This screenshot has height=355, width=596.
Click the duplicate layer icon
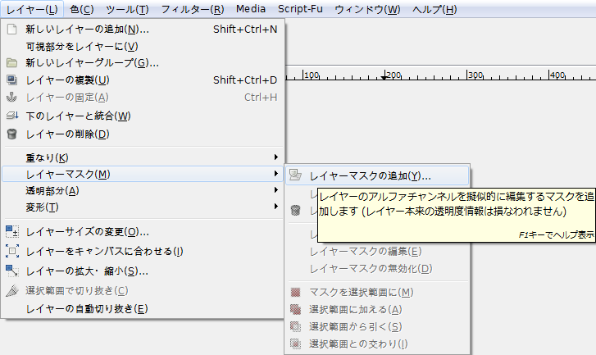(x=11, y=80)
